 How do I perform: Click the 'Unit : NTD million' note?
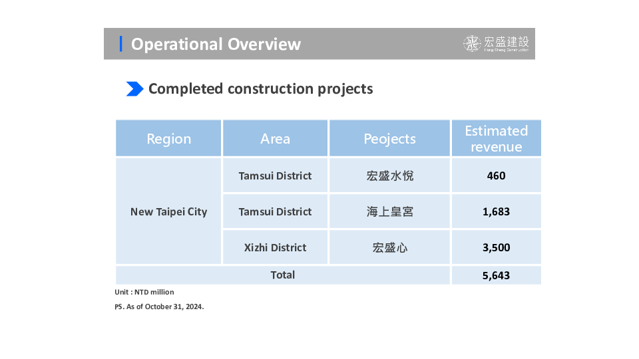(144, 292)
